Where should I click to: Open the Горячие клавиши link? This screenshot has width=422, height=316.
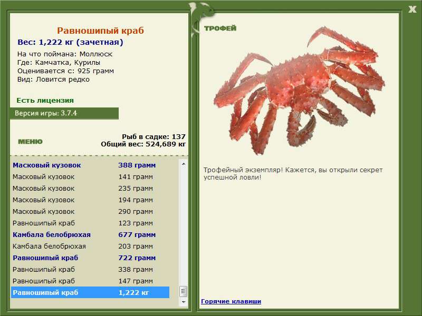(231, 301)
